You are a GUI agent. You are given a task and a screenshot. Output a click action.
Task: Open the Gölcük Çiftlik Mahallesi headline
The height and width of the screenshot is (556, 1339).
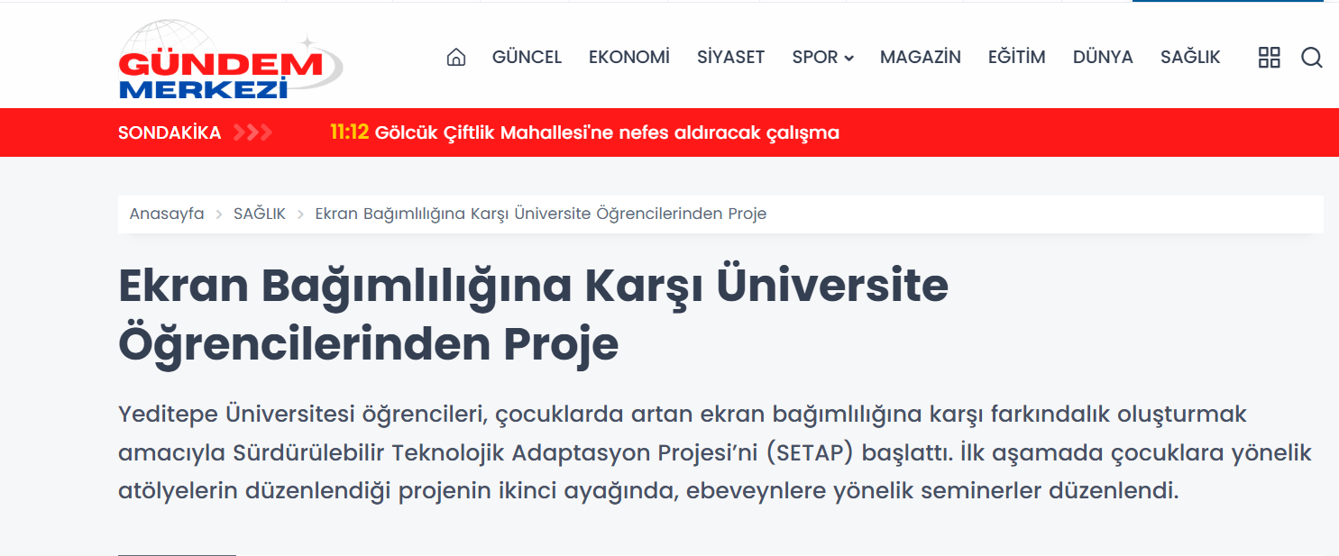[607, 133]
